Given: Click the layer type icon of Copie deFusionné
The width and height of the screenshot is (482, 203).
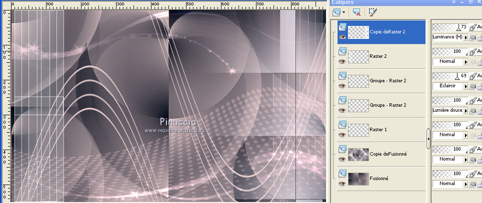Looking at the screenshot, I should tap(342, 149).
